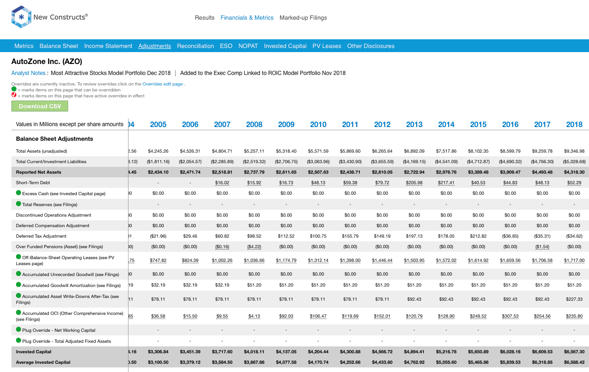
Task: Click 2005 Total Assets value $4,245.26
Action: click(158, 151)
